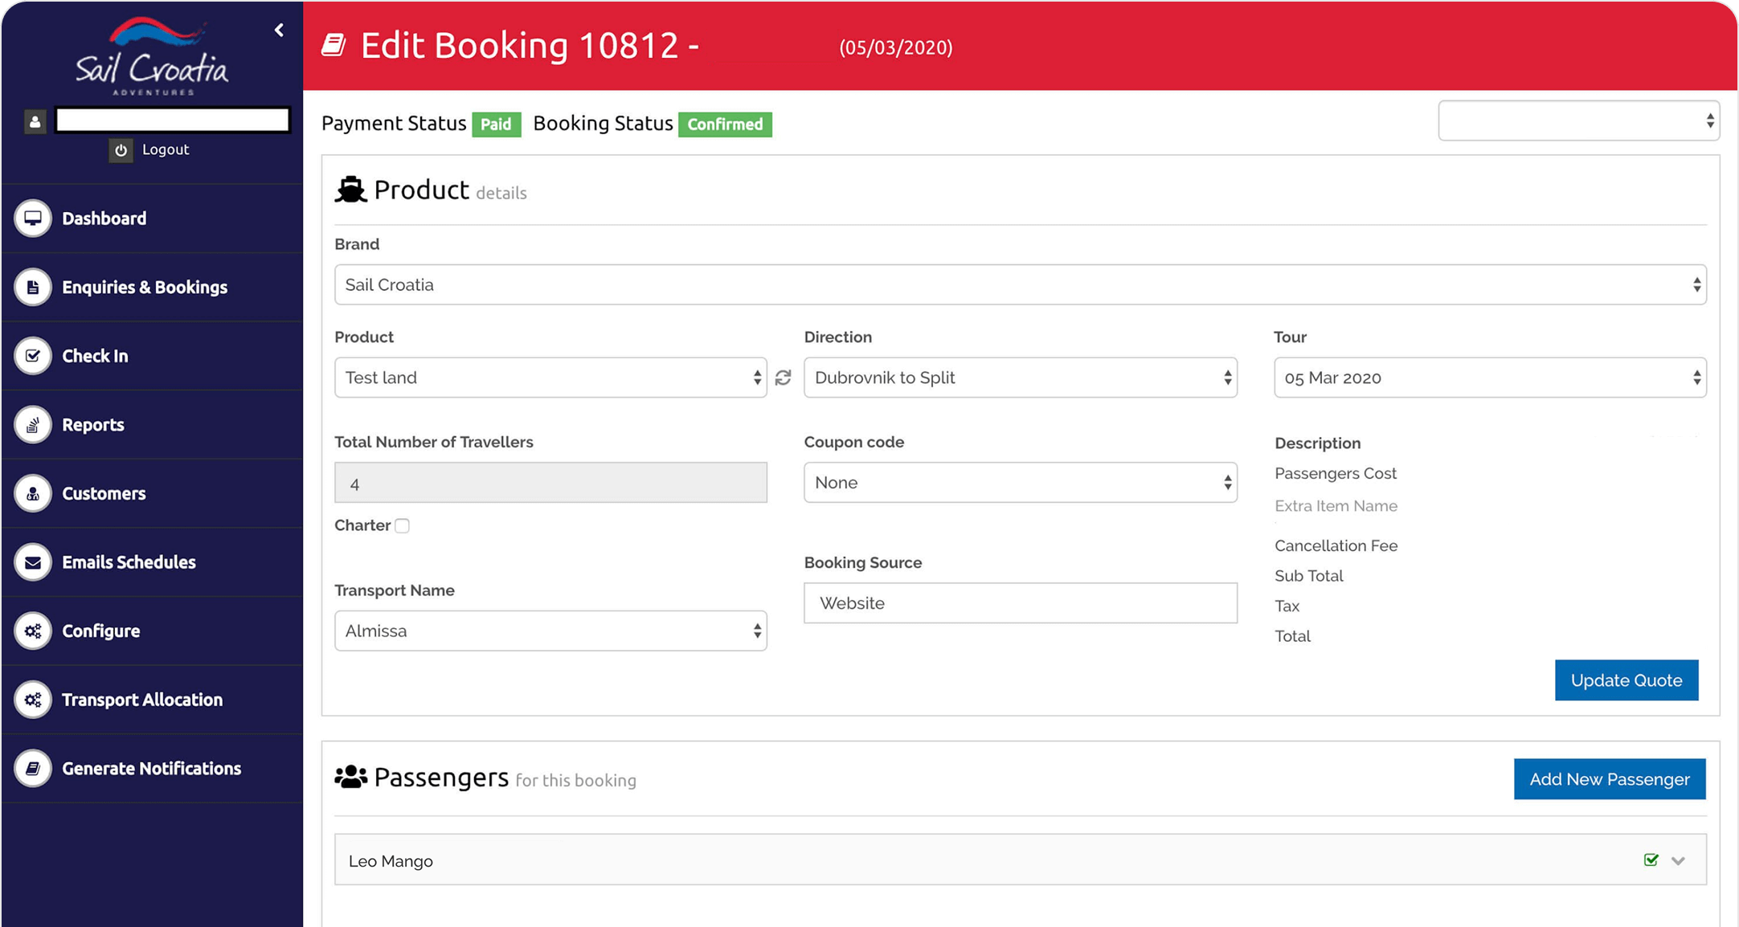
Task: Click the Total line in the Description
Action: tap(1292, 636)
